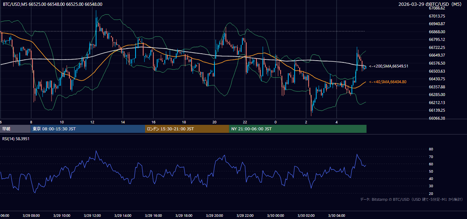Click price axis value 66503.63
The width and height of the screenshot is (467, 219).
(437, 71)
